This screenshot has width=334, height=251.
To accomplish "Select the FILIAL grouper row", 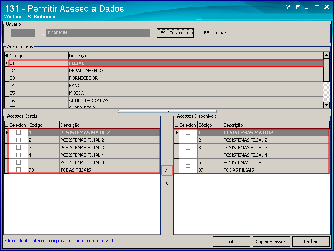I will 166,63.
